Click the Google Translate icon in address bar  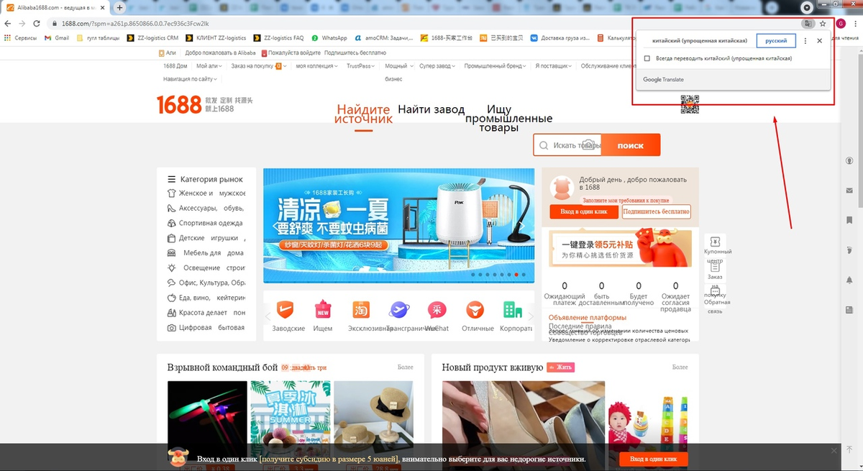807,23
